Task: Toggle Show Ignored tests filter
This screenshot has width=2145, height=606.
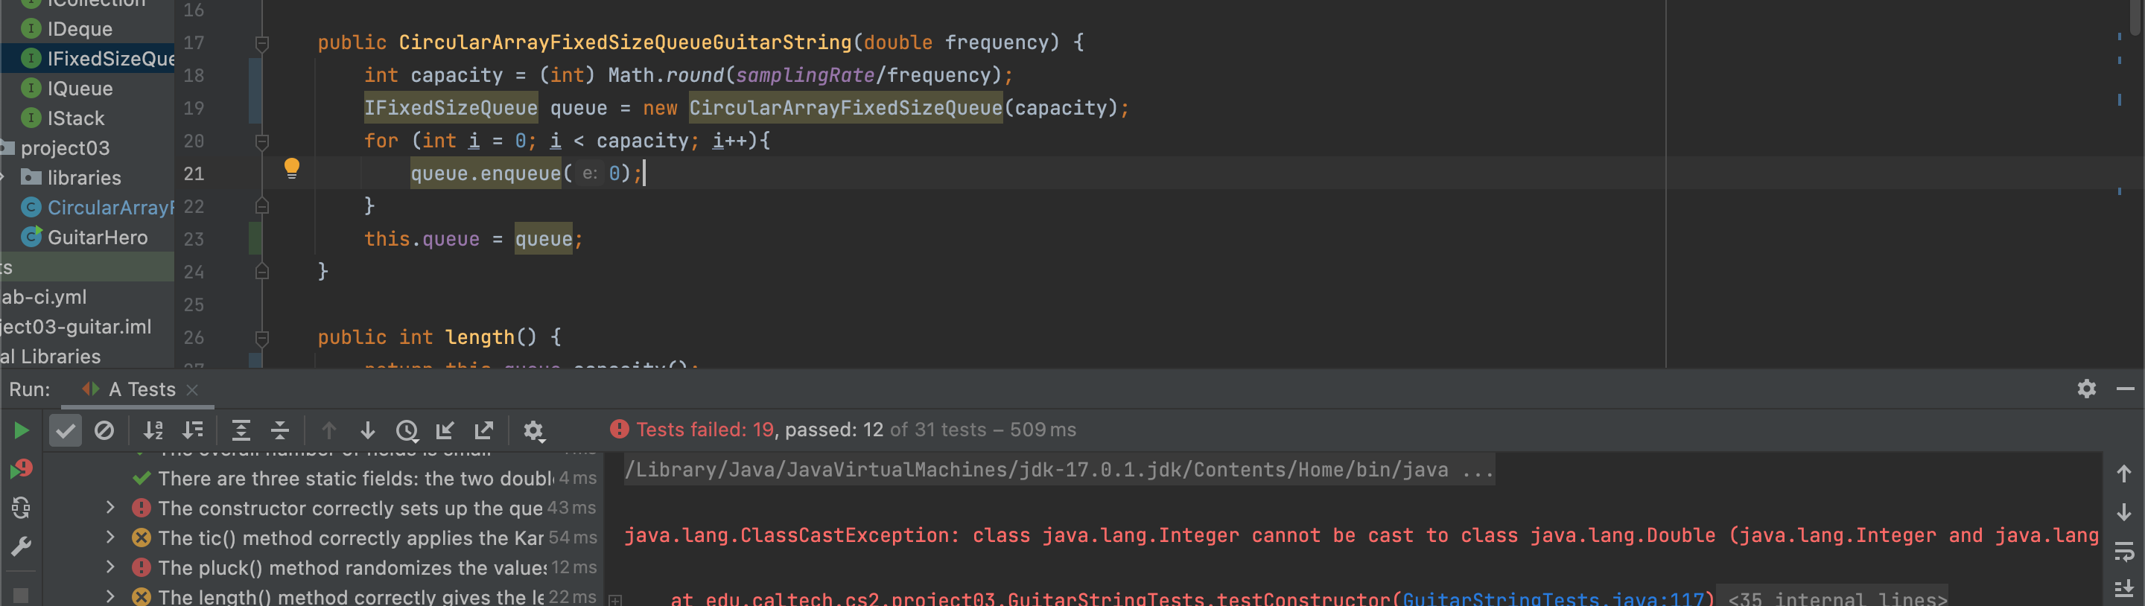Action: coord(104,430)
